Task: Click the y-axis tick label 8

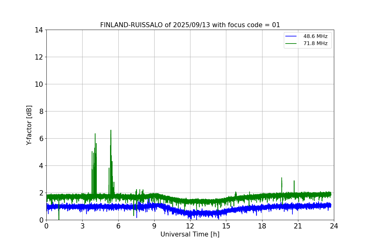Action: pyautogui.click(x=41, y=111)
